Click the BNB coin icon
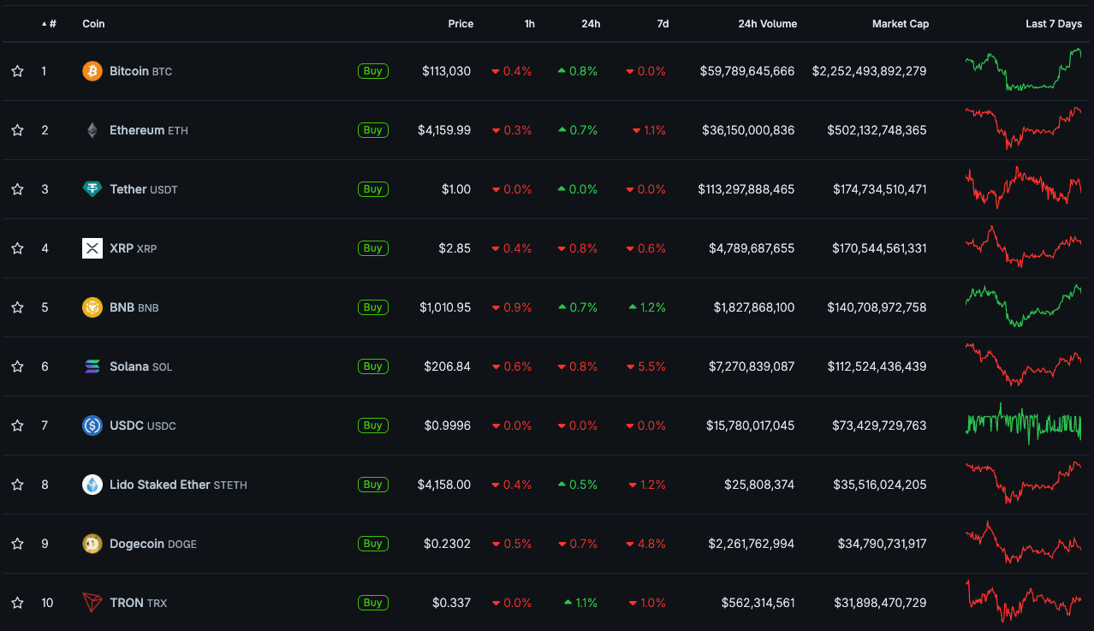The width and height of the screenshot is (1094, 631). click(92, 307)
